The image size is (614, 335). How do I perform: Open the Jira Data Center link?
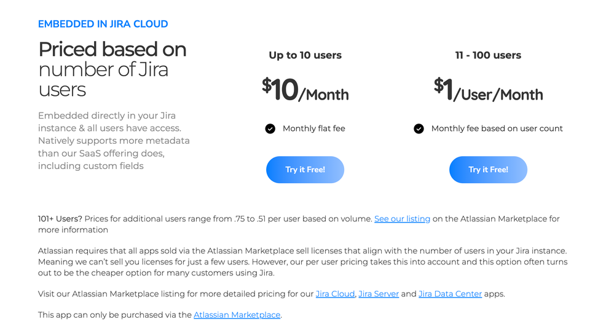(450, 294)
